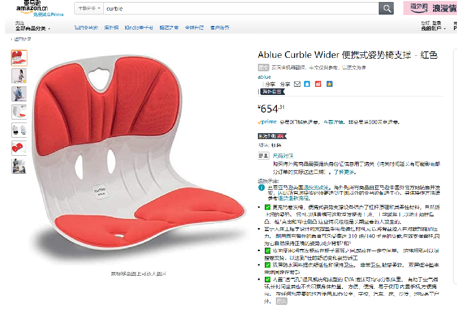Open 海外购 navigation item
Screen dimensions: 457x329
click(x=111, y=28)
